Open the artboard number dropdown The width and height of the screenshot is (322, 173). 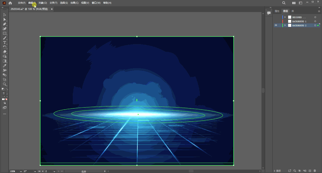(55, 171)
